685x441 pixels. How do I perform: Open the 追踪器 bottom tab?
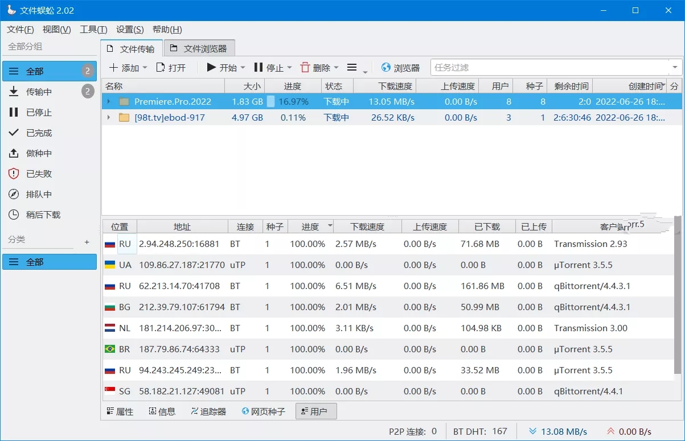208,411
